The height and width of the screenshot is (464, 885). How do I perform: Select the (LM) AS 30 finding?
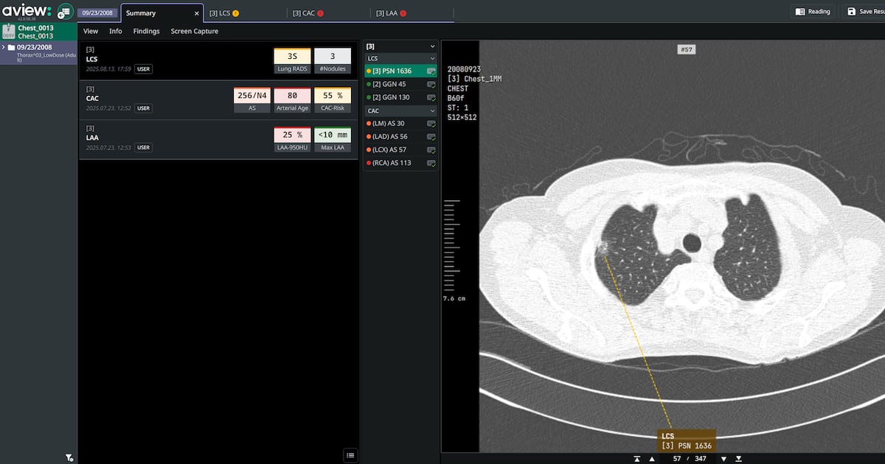[x=400, y=124]
